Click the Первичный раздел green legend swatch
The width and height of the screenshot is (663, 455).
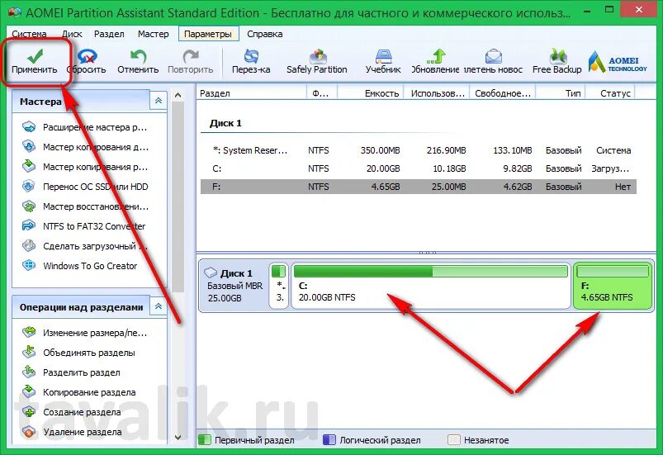pos(205,440)
